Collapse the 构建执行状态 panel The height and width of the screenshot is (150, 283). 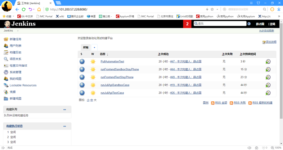[65, 126]
